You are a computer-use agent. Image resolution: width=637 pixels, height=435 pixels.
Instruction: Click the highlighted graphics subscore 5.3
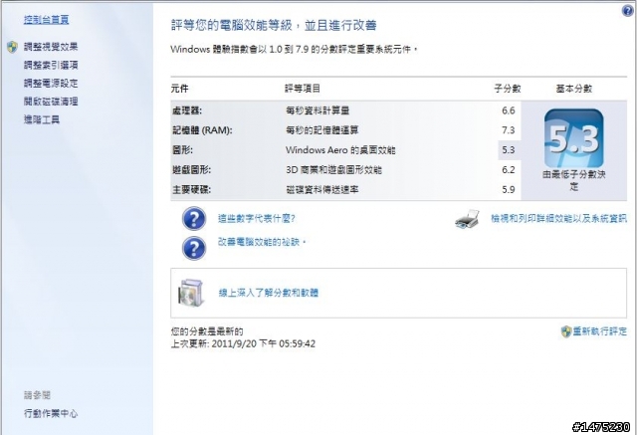pyautogui.click(x=509, y=150)
